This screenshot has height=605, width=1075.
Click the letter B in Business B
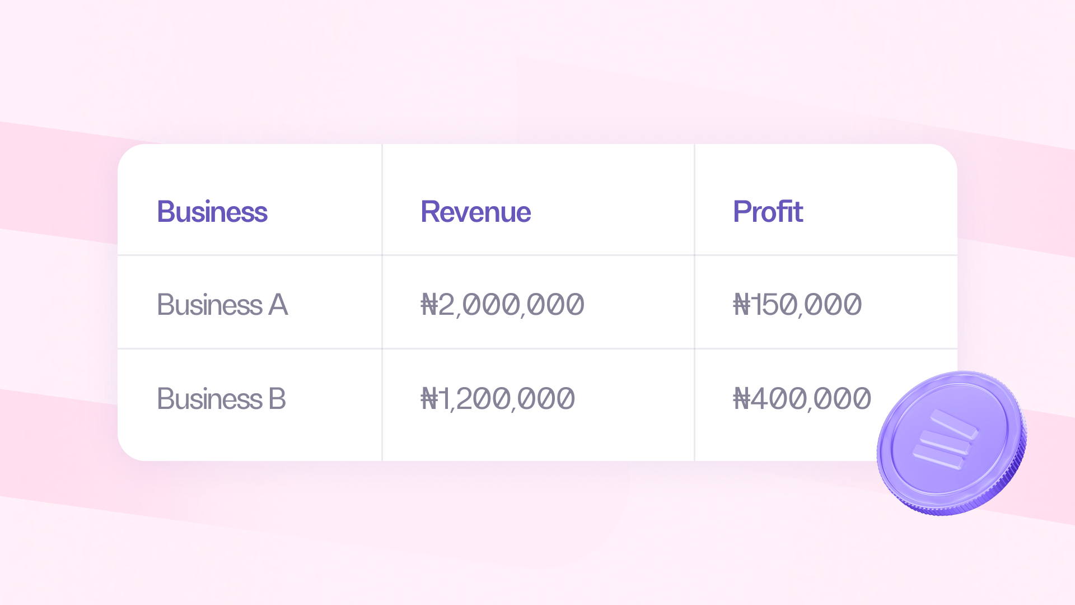277,399
